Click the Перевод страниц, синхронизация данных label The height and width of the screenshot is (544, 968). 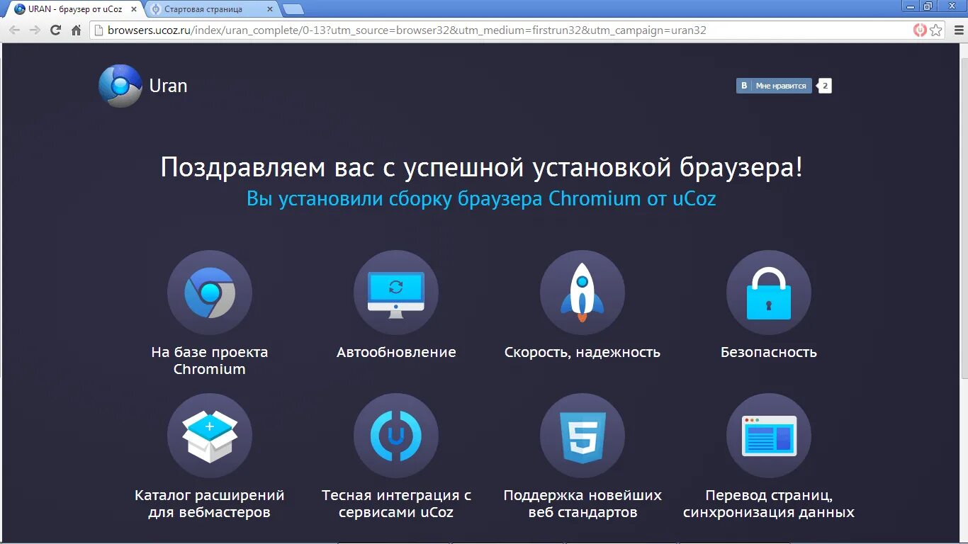[769, 504]
